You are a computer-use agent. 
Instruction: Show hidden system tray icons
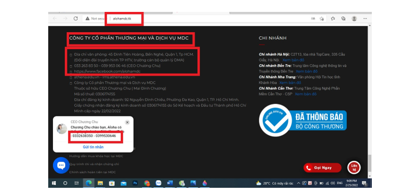pyautogui.click(x=299, y=183)
